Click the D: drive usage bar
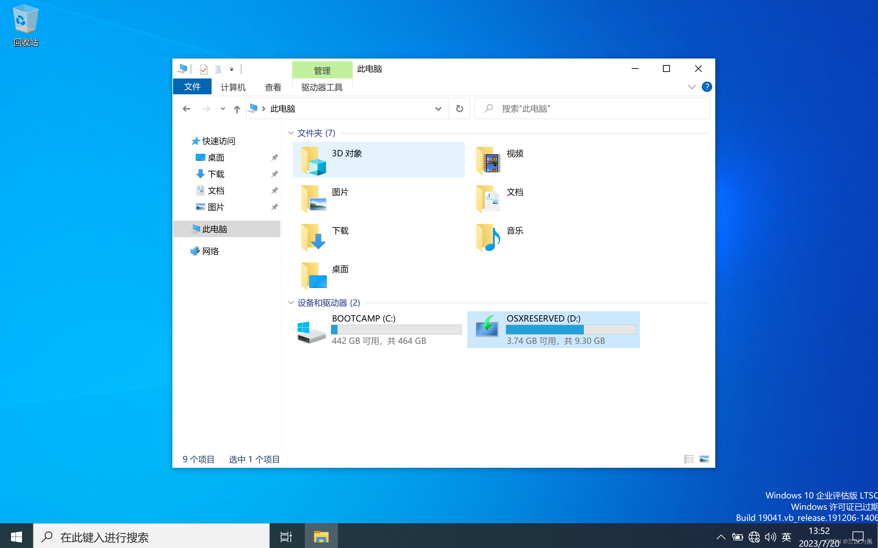This screenshot has height=548, width=878. (570, 329)
